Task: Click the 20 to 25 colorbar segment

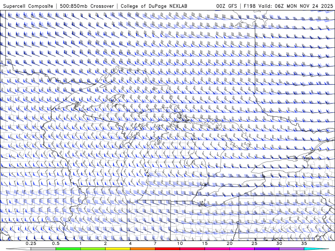Action: pyautogui.click(x=242, y=249)
